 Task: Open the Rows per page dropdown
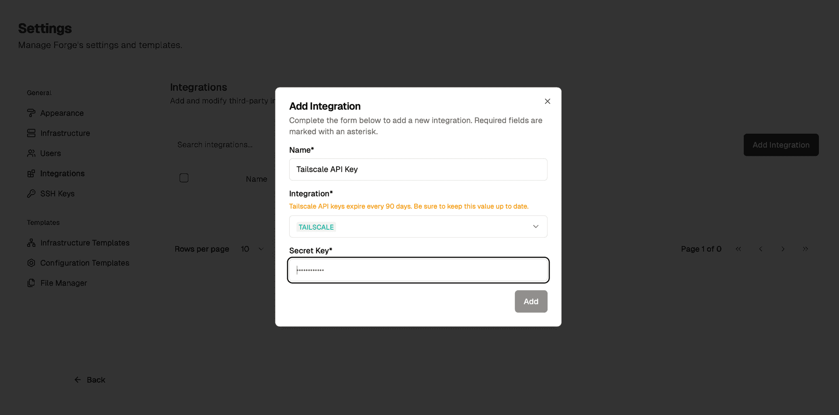[x=253, y=249]
